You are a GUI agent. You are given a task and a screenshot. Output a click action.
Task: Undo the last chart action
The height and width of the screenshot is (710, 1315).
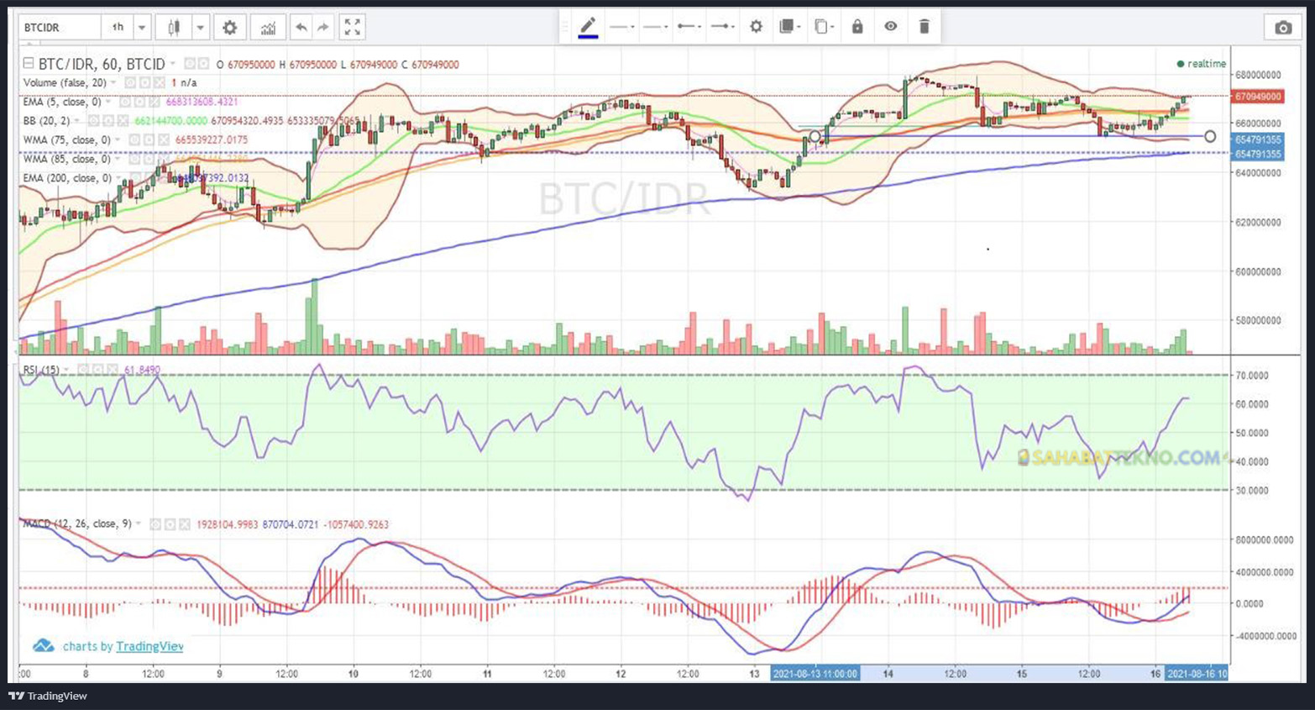click(301, 28)
